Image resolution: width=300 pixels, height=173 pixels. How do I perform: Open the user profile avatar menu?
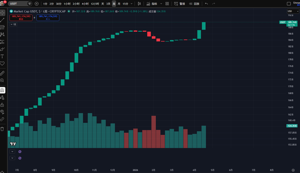point(2,3)
